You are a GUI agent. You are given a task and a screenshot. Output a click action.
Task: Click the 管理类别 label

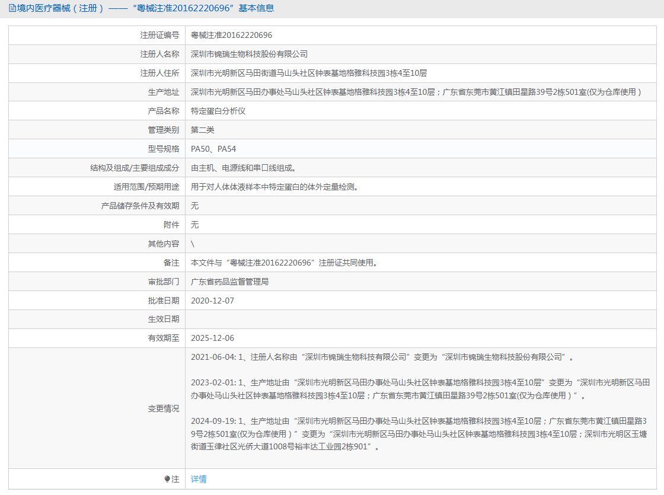click(x=164, y=130)
